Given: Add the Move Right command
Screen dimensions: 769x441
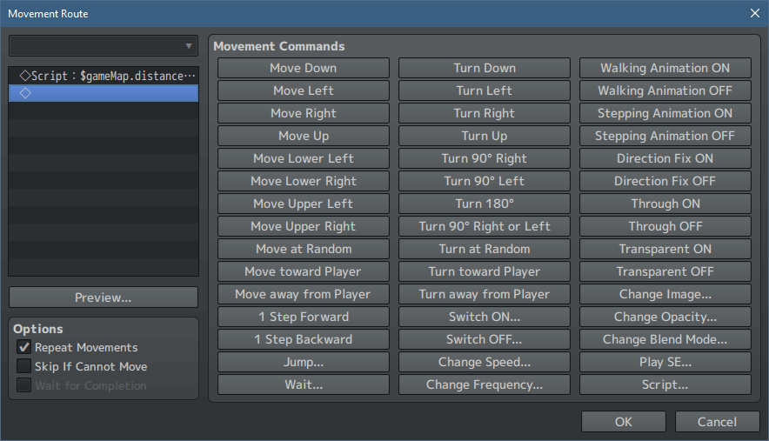Looking at the screenshot, I should point(304,113).
